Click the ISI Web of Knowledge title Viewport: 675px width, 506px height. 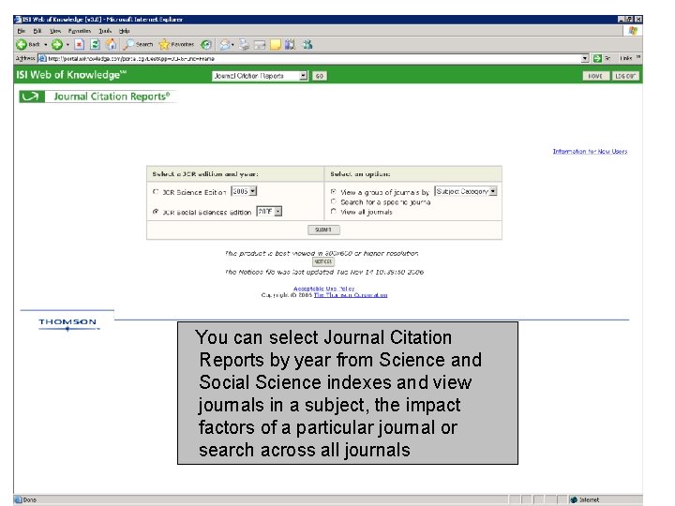coord(71,75)
